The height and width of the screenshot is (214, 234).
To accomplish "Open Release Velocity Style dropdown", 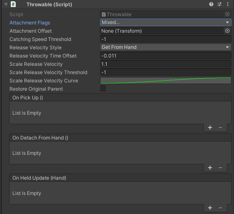I will pos(166,47).
